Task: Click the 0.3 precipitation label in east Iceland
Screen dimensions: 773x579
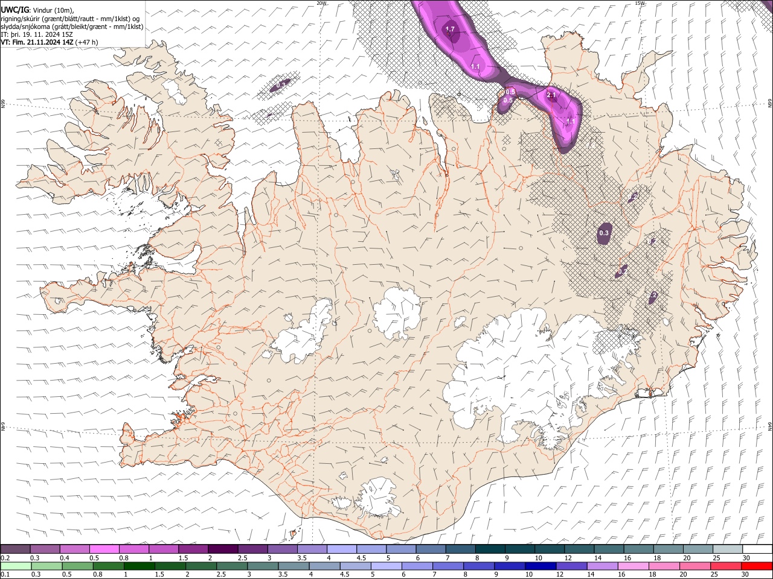Action: point(604,233)
